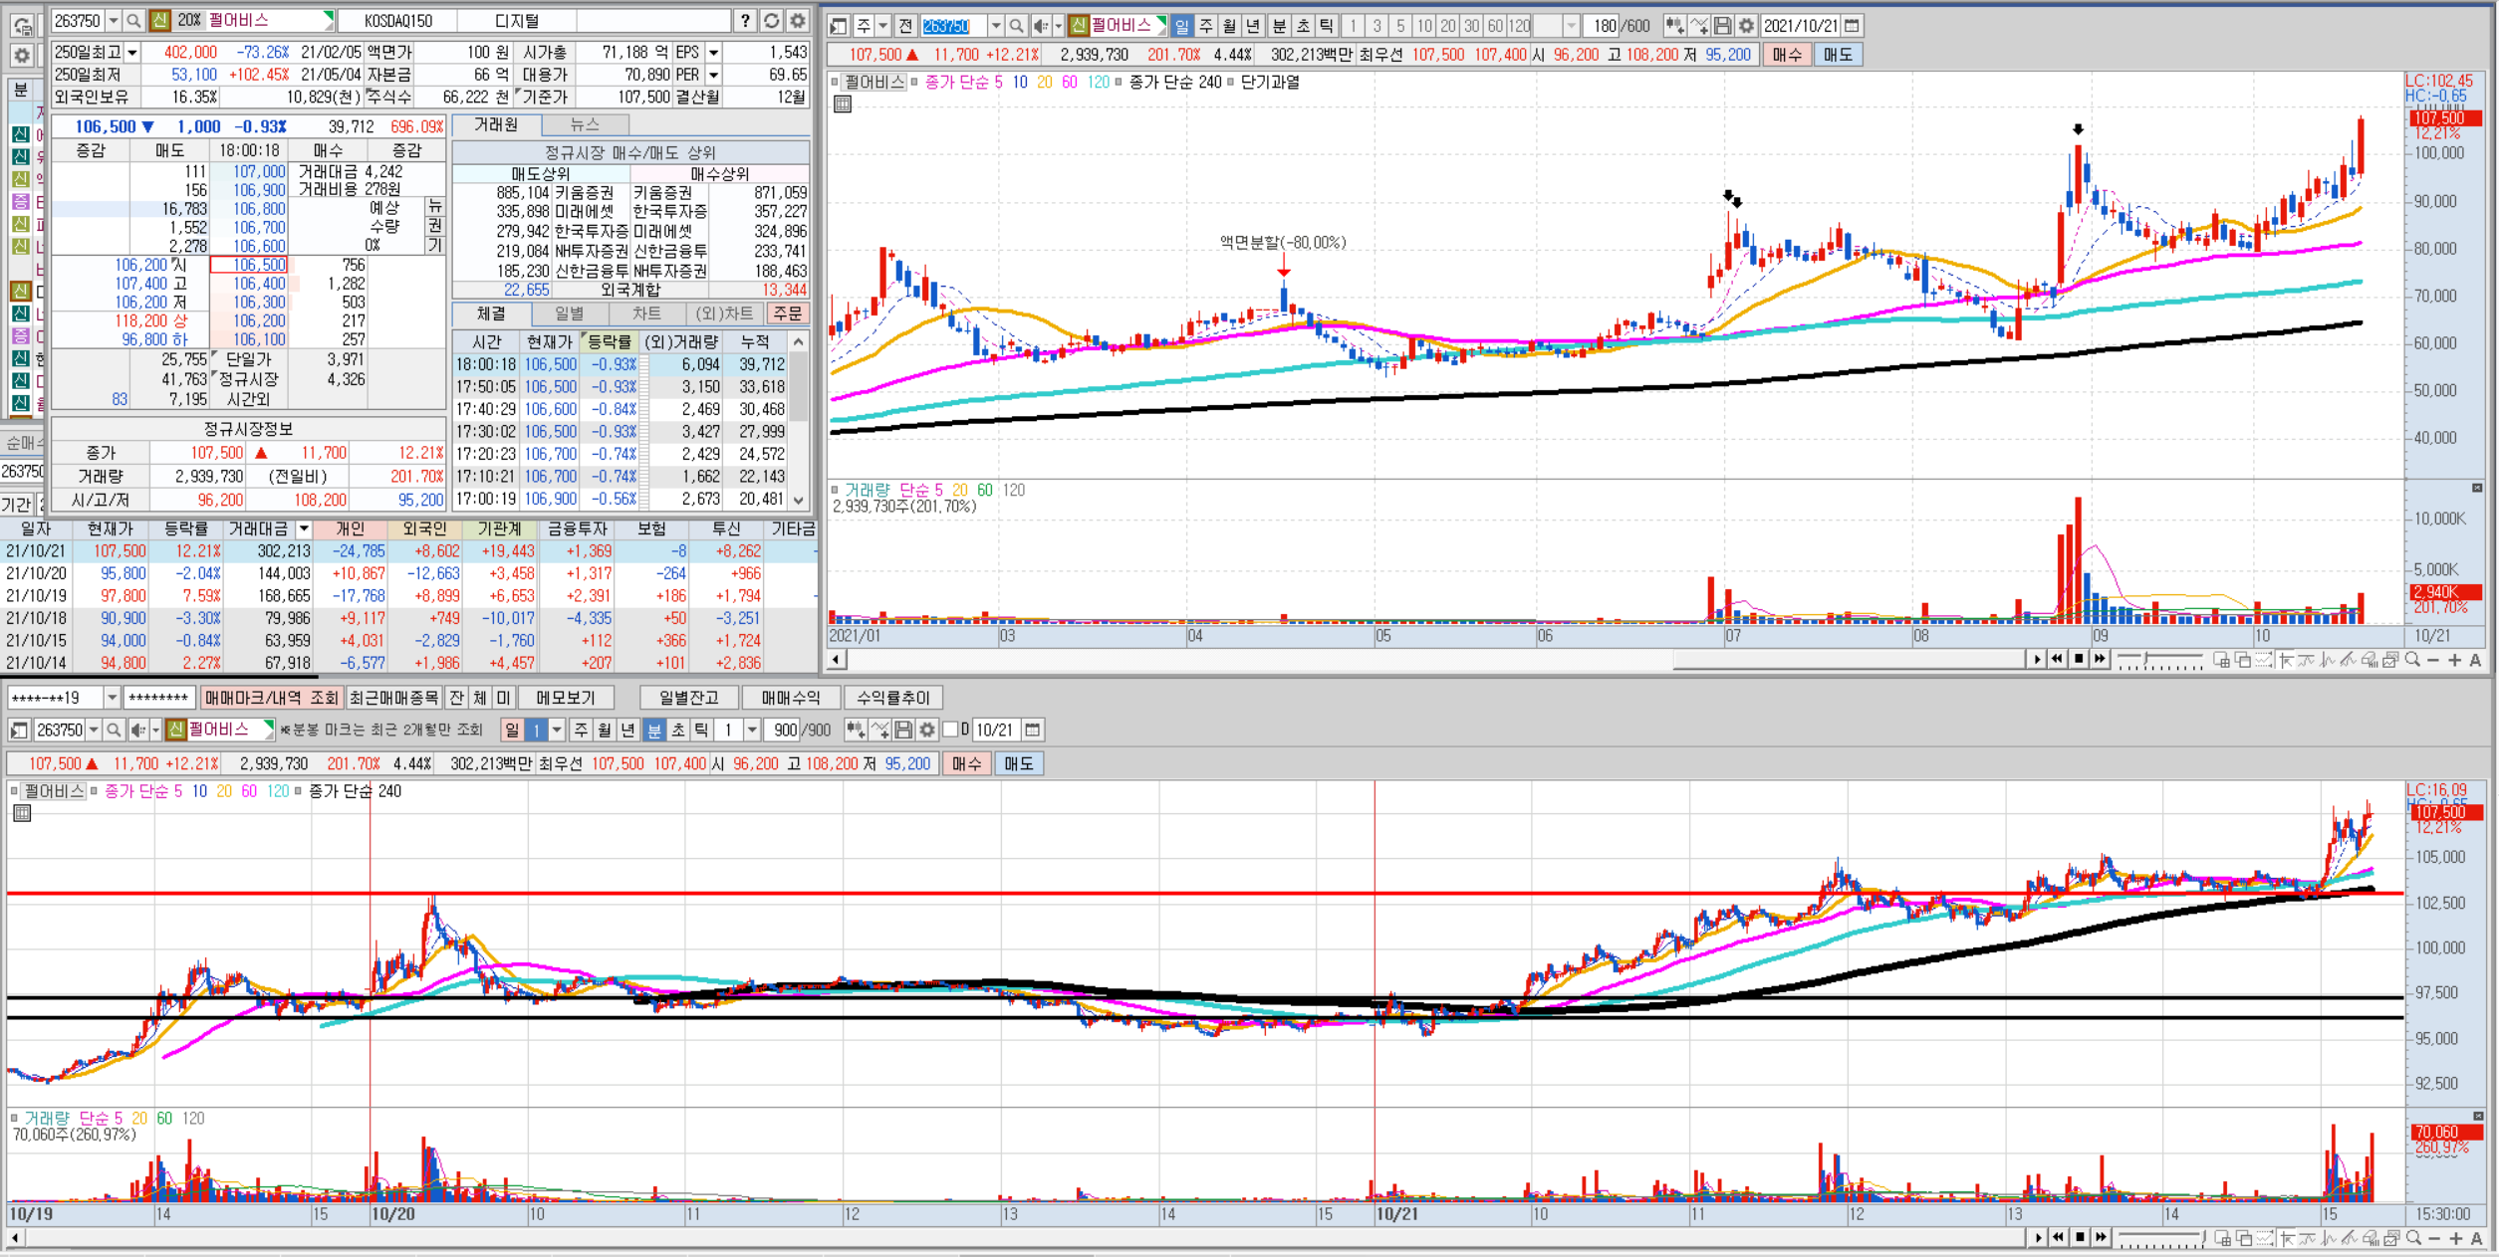
Task: Click stock code input field in daily chart toolbar
Action: (953, 26)
